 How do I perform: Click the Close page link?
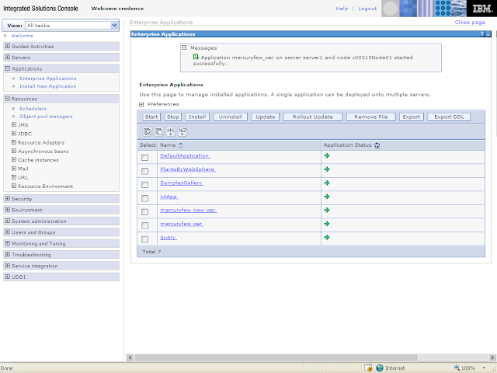pos(470,23)
